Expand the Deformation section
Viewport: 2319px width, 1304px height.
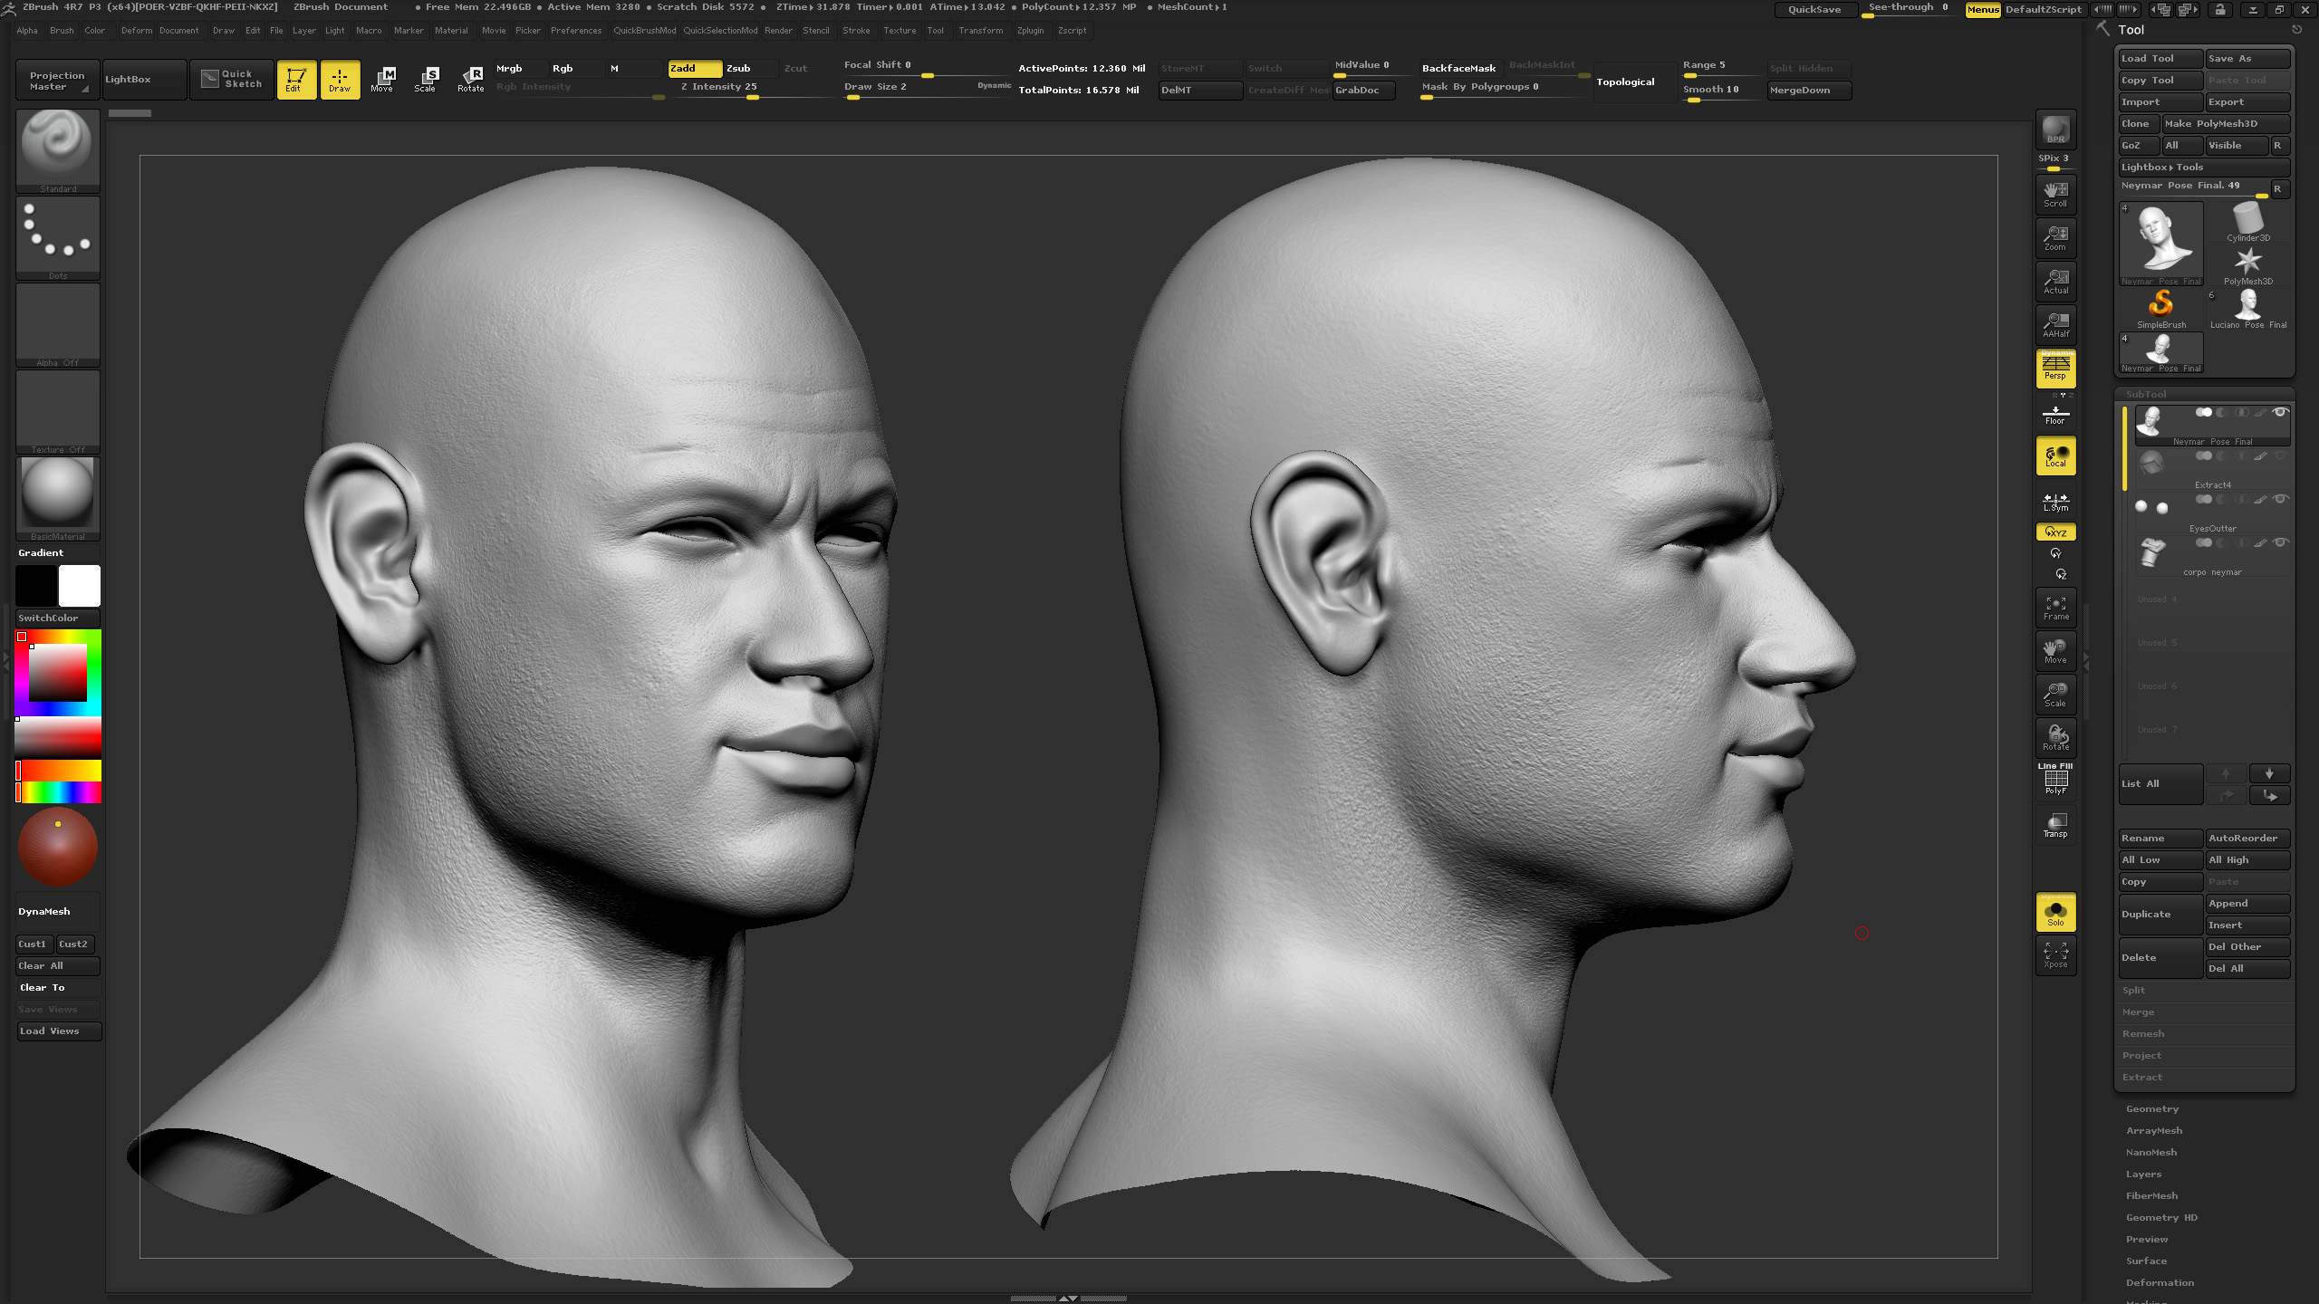coord(2160,1283)
